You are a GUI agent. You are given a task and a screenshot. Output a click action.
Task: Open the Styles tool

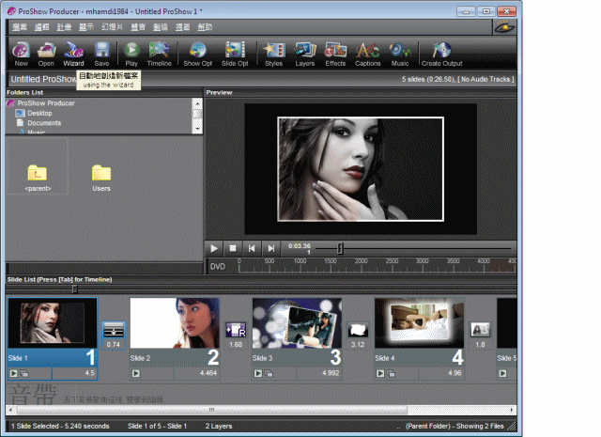point(273,55)
